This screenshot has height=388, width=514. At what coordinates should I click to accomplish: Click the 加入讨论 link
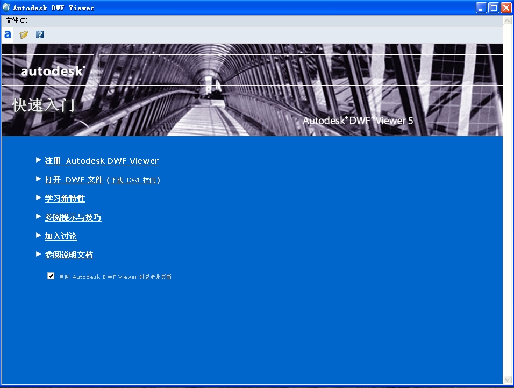point(61,236)
